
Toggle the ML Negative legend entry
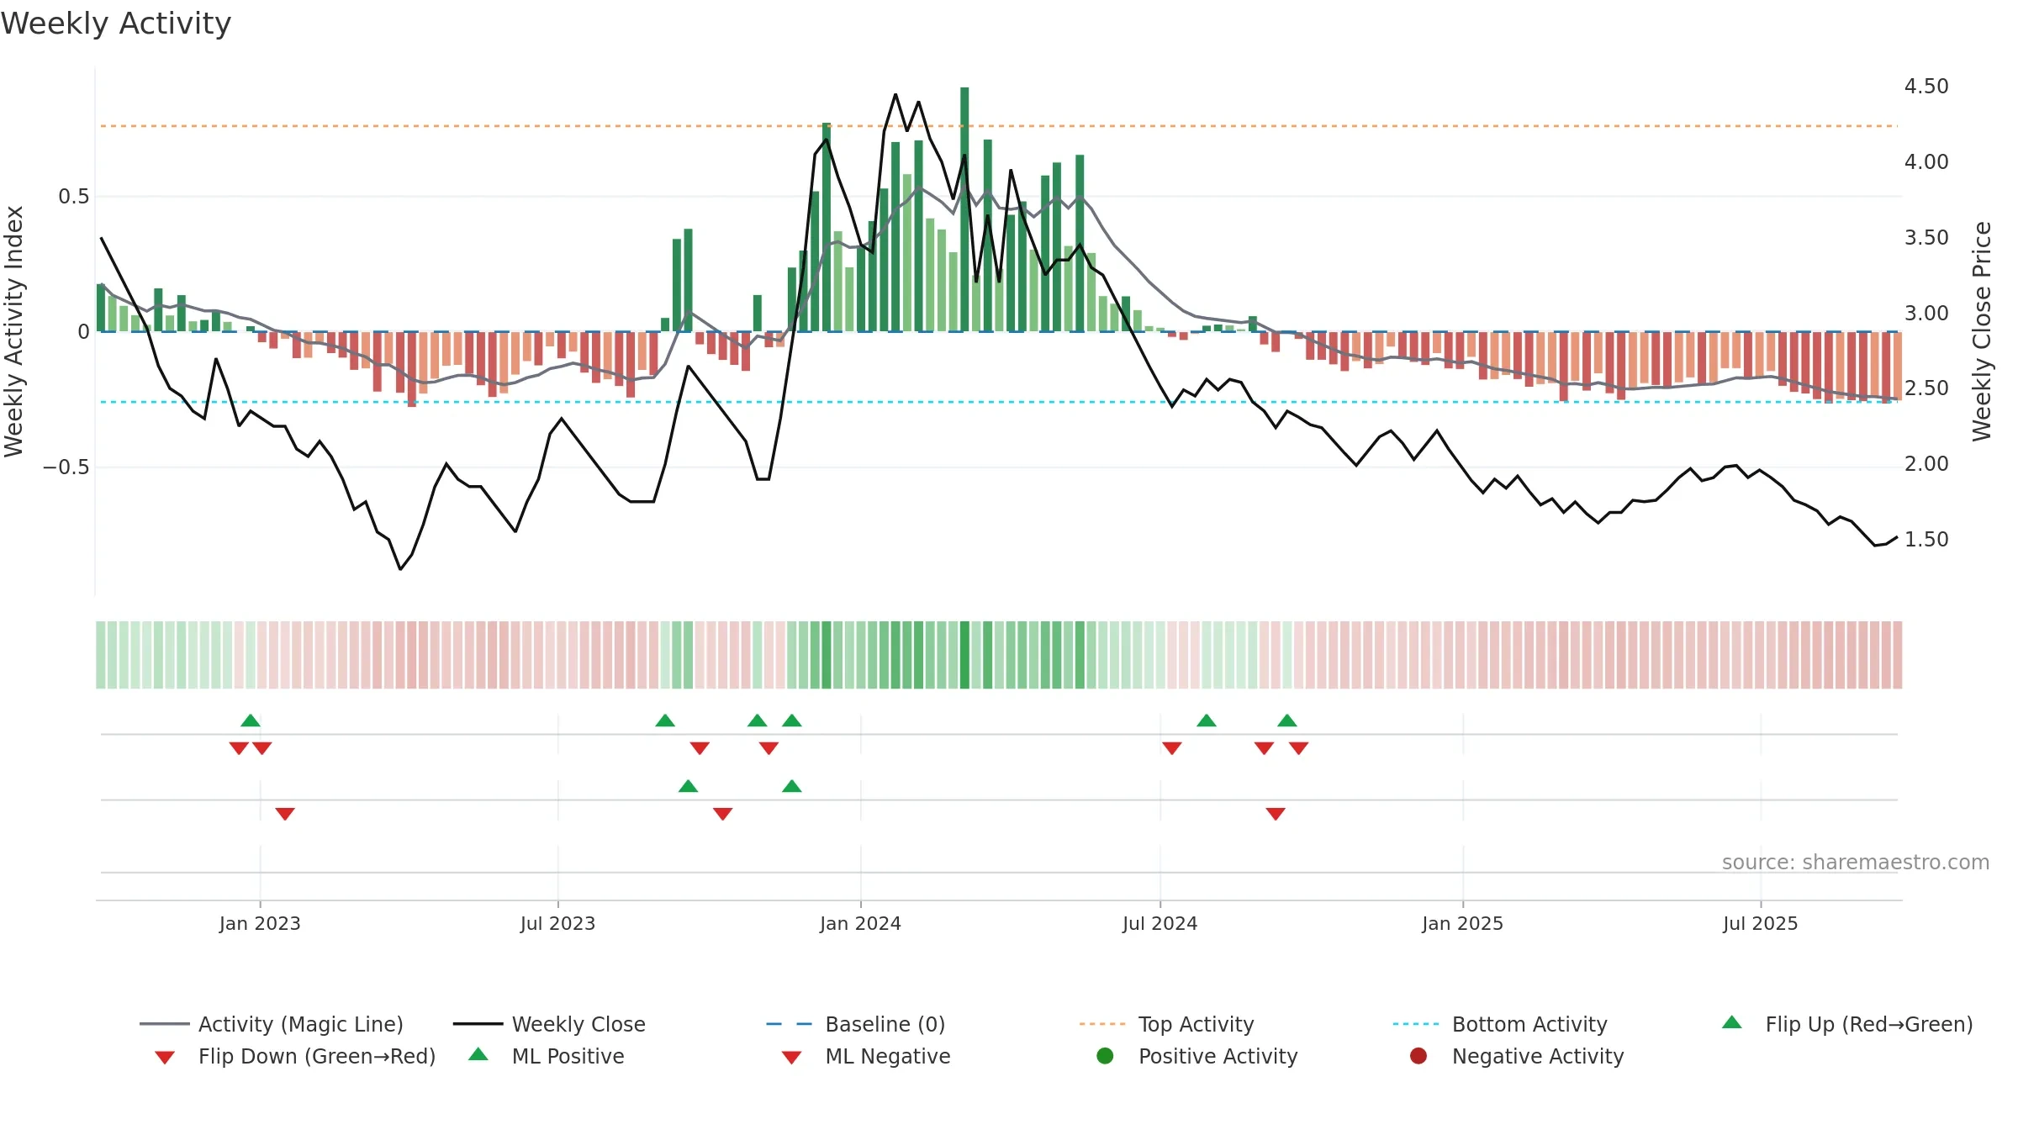click(x=865, y=1056)
